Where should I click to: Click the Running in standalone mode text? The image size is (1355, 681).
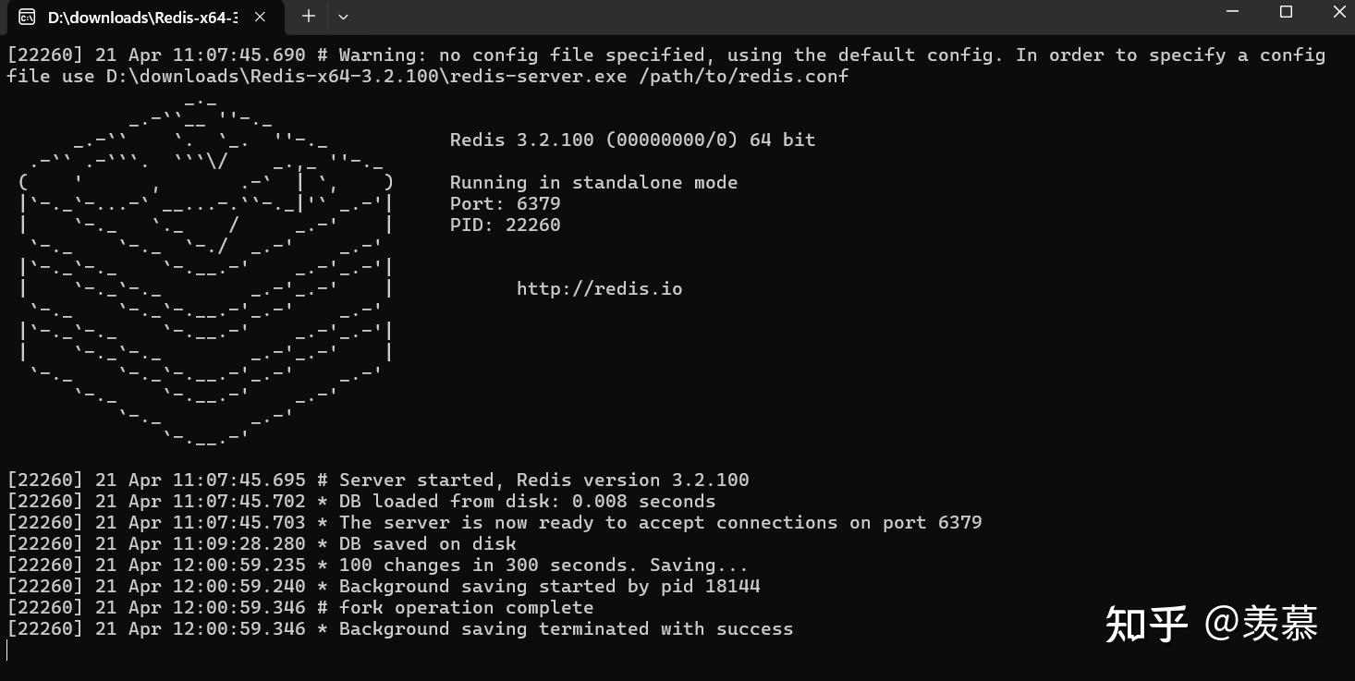point(593,183)
